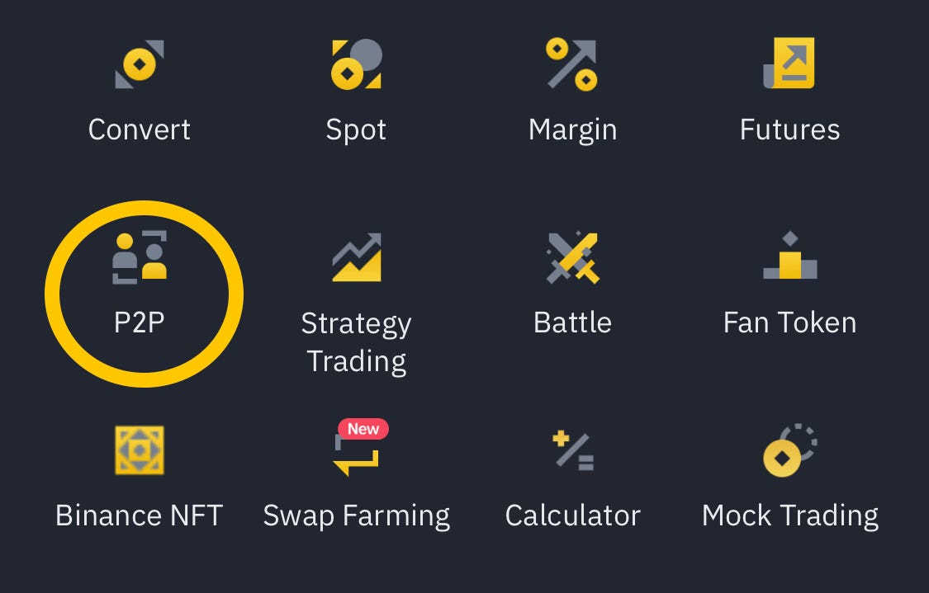Open the Convert feature icon

139,64
